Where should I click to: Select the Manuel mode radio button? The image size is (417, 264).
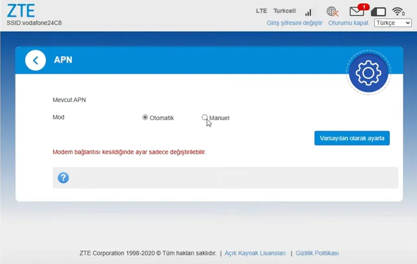pos(204,117)
